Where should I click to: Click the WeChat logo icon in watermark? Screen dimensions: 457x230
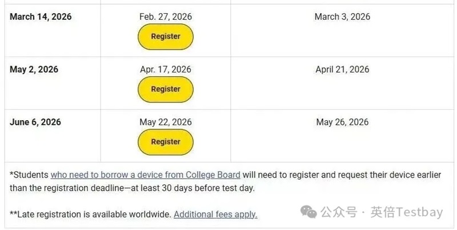tap(309, 212)
